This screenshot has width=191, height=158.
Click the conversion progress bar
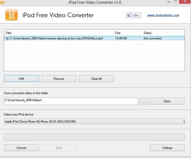[x=94, y=137]
